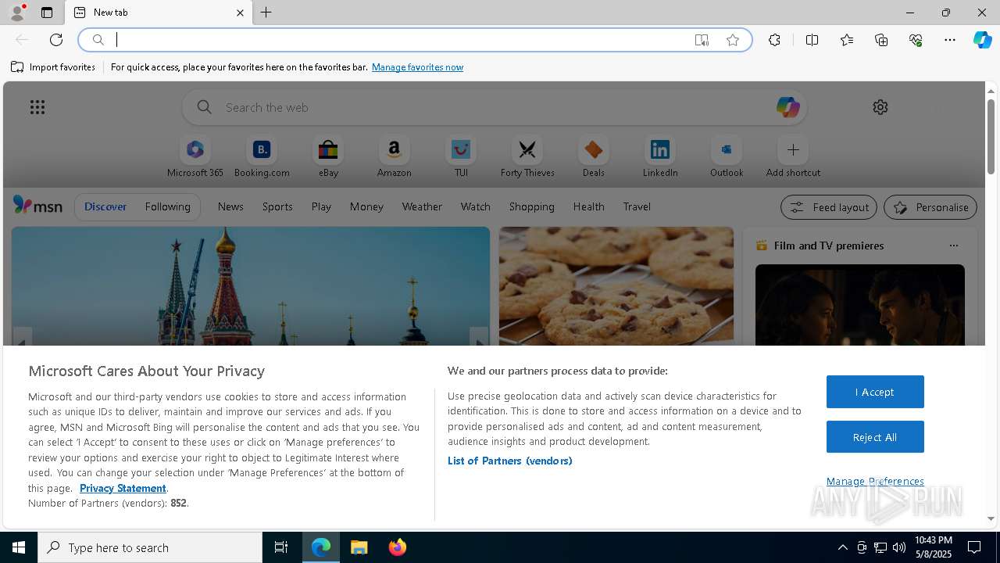Click Import favorites
This screenshot has width=1000, height=563.
pyautogui.click(x=53, y=67)
